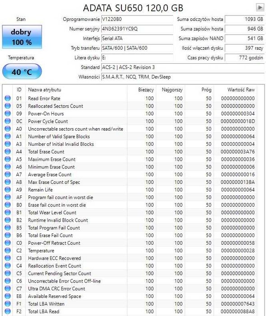Click the Suma odczytów hosta value 1093 GB
The image size is (266, 316).
[x=245, y=19]
